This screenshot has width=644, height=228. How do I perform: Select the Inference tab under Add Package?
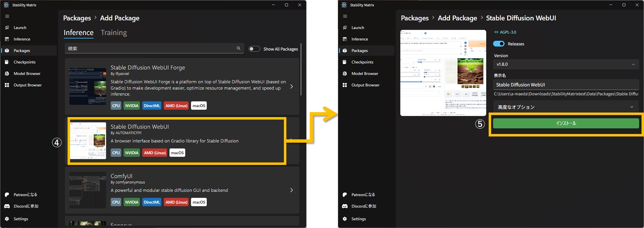click(x=78, y=33)
